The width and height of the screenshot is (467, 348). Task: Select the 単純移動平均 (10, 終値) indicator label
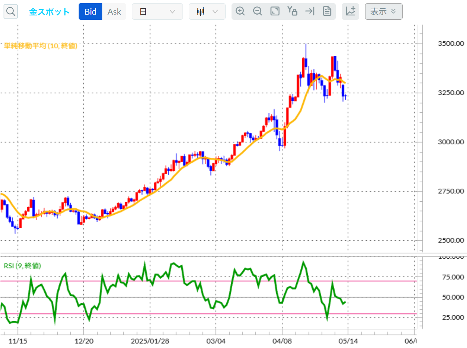(41, 46)
